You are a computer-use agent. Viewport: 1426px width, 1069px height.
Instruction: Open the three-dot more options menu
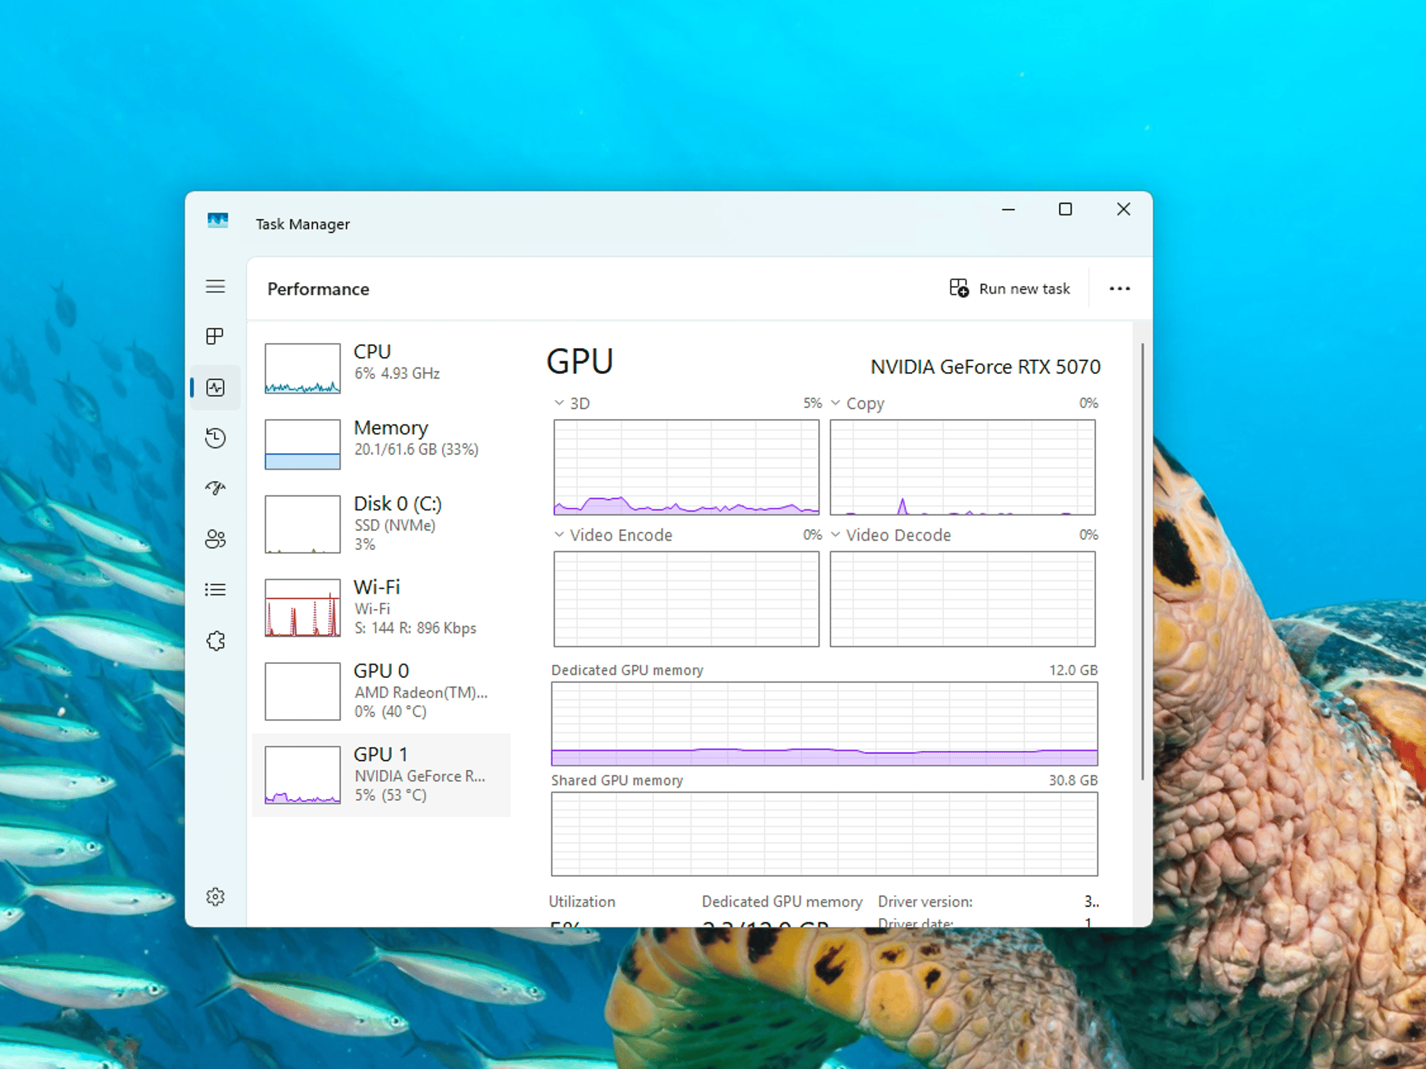[x=1120, y=289]
